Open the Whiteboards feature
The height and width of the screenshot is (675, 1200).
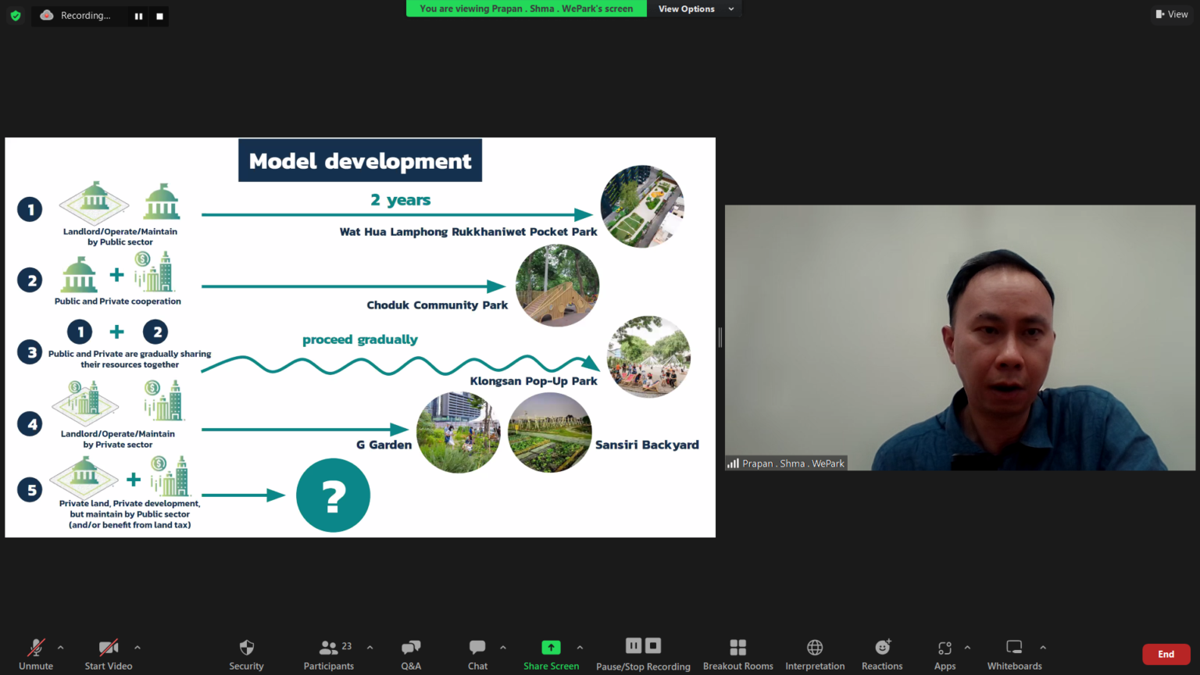(x=1013, y=653)
